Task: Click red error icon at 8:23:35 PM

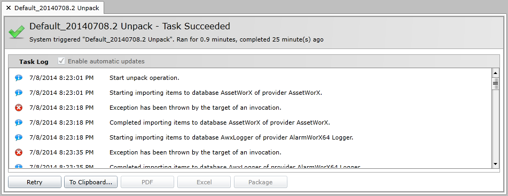Action: click(x=19, y=152)
